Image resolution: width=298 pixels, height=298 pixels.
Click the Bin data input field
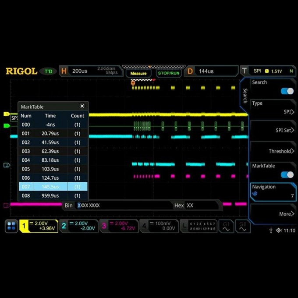124,206
